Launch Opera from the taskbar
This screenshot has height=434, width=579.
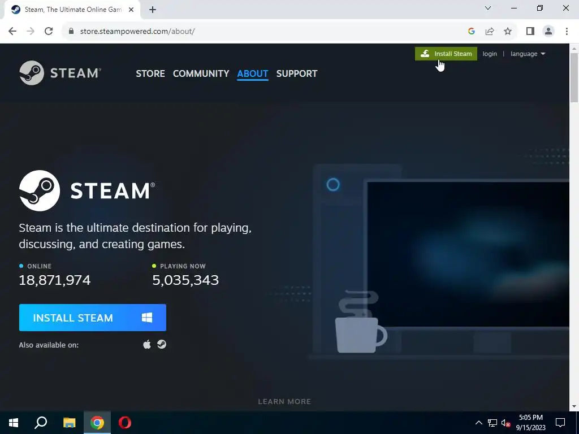(x=125, y=423)
